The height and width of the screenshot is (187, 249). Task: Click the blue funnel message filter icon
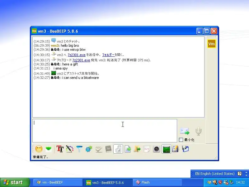[x=79, y=149]
